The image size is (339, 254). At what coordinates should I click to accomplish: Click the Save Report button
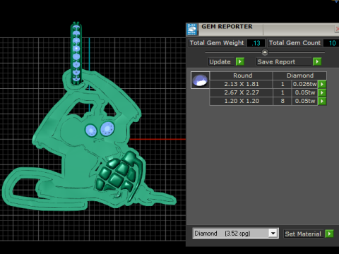point(284,62)
